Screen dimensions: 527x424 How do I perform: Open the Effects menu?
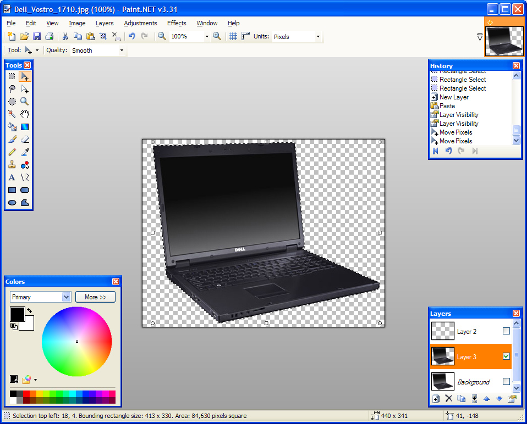177,23
